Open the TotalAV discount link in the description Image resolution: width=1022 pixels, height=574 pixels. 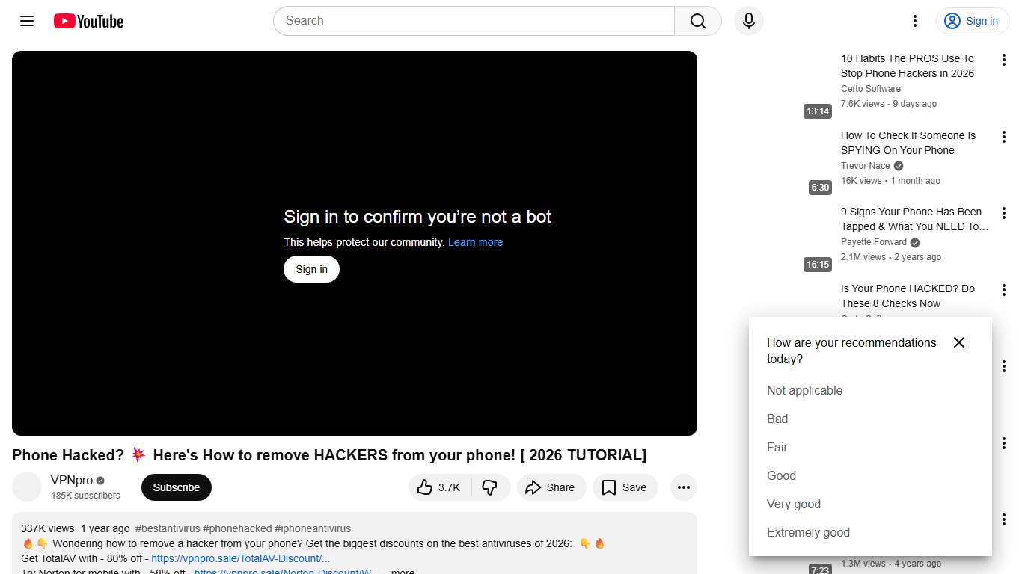(239, 558)
